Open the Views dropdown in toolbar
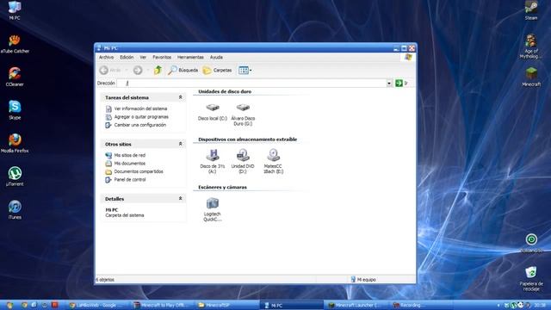The height and width of the screenshot is (310, 551). (x=245, y=70)
